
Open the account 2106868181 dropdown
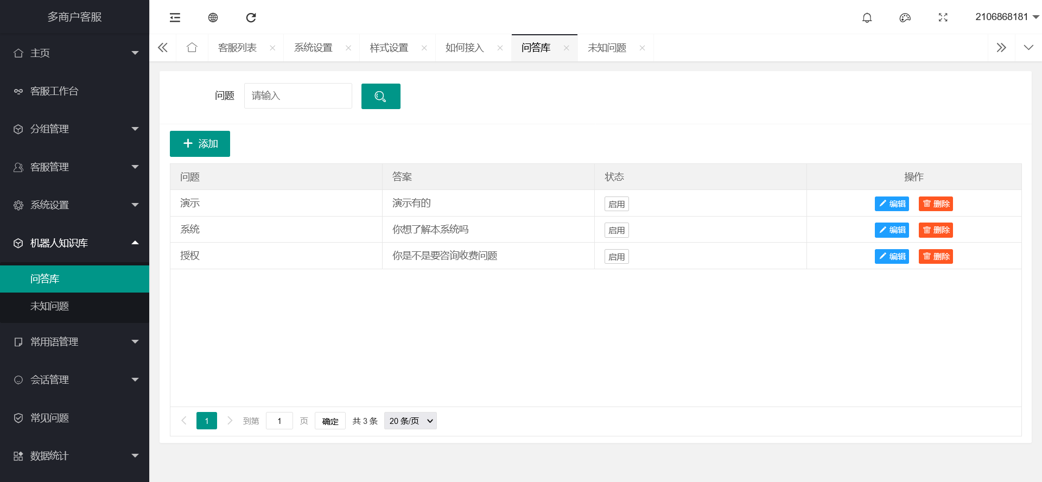1007,17
